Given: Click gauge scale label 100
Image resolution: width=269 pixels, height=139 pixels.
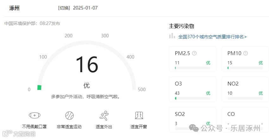Looking at the screenshot, I should point(43,57).
